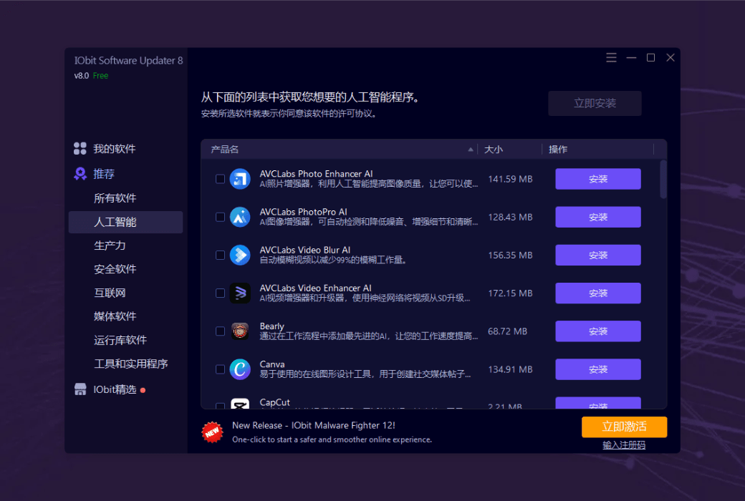Go to 我的软件 section
The width and height of the screenshot is (745, 501).
(x=114, y=149)
